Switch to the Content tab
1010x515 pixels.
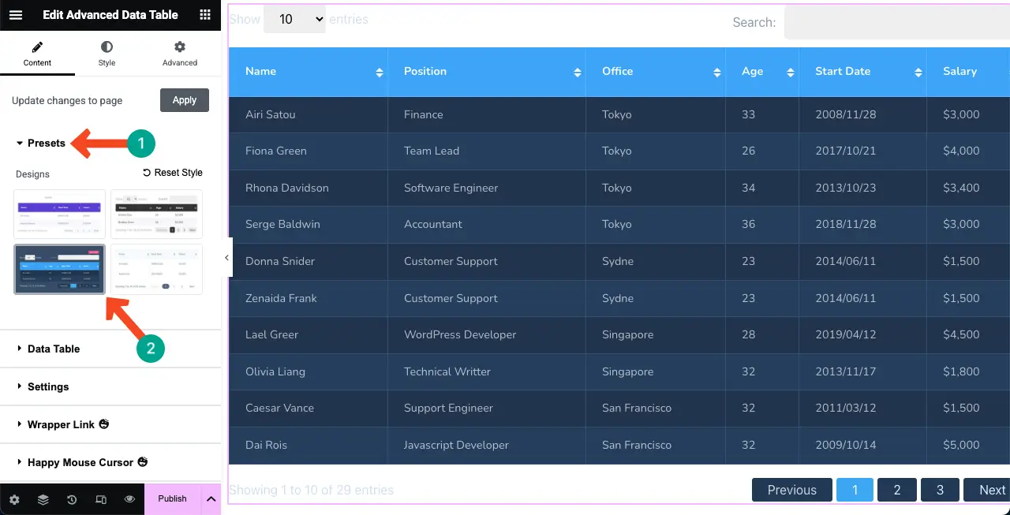point(37,54)
